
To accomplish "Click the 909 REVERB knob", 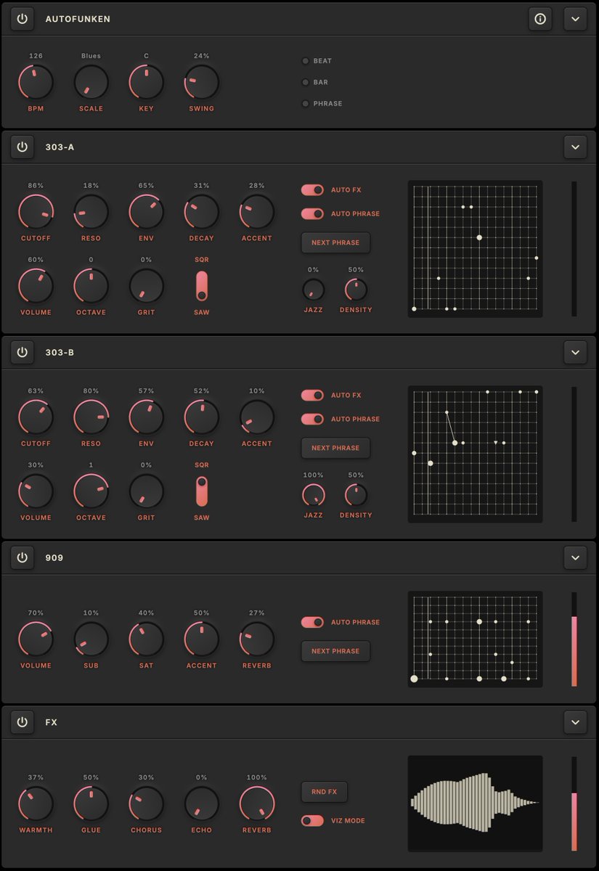I will click(x=256, y=639).
